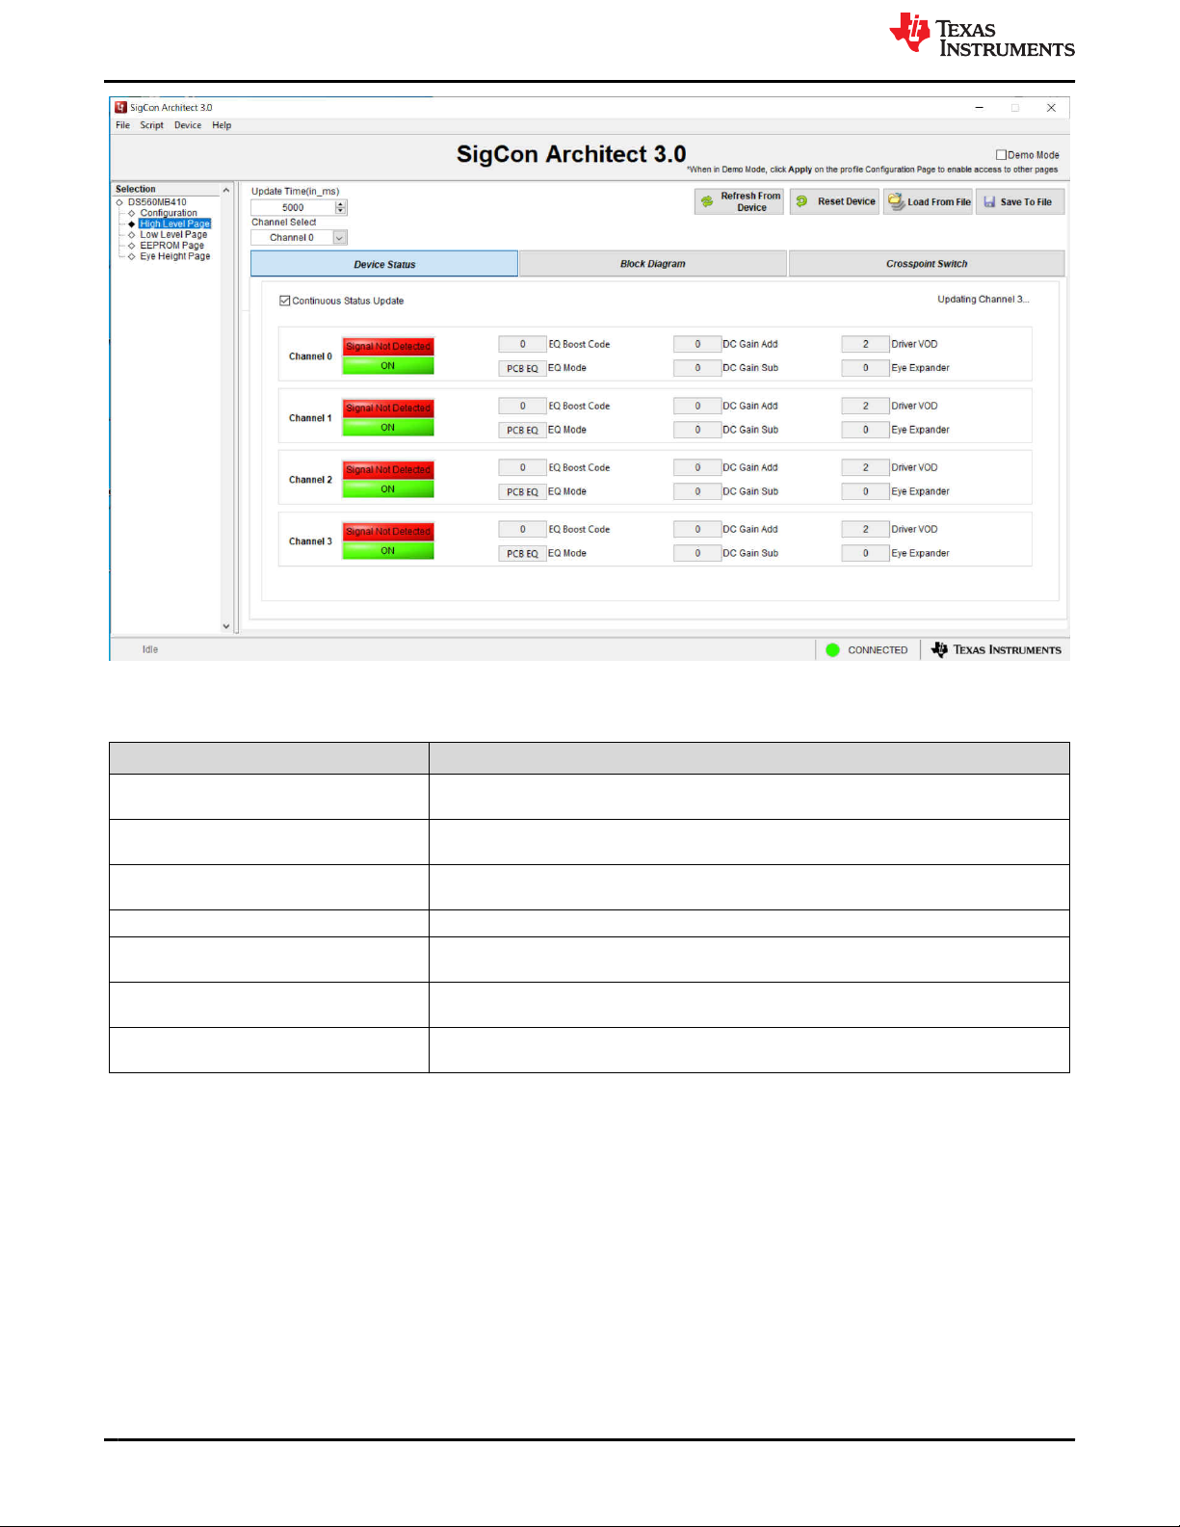Toggle Channel 2 ON power button
The width and height of the screenshot is (1180, 1527).
coord(388,489)
